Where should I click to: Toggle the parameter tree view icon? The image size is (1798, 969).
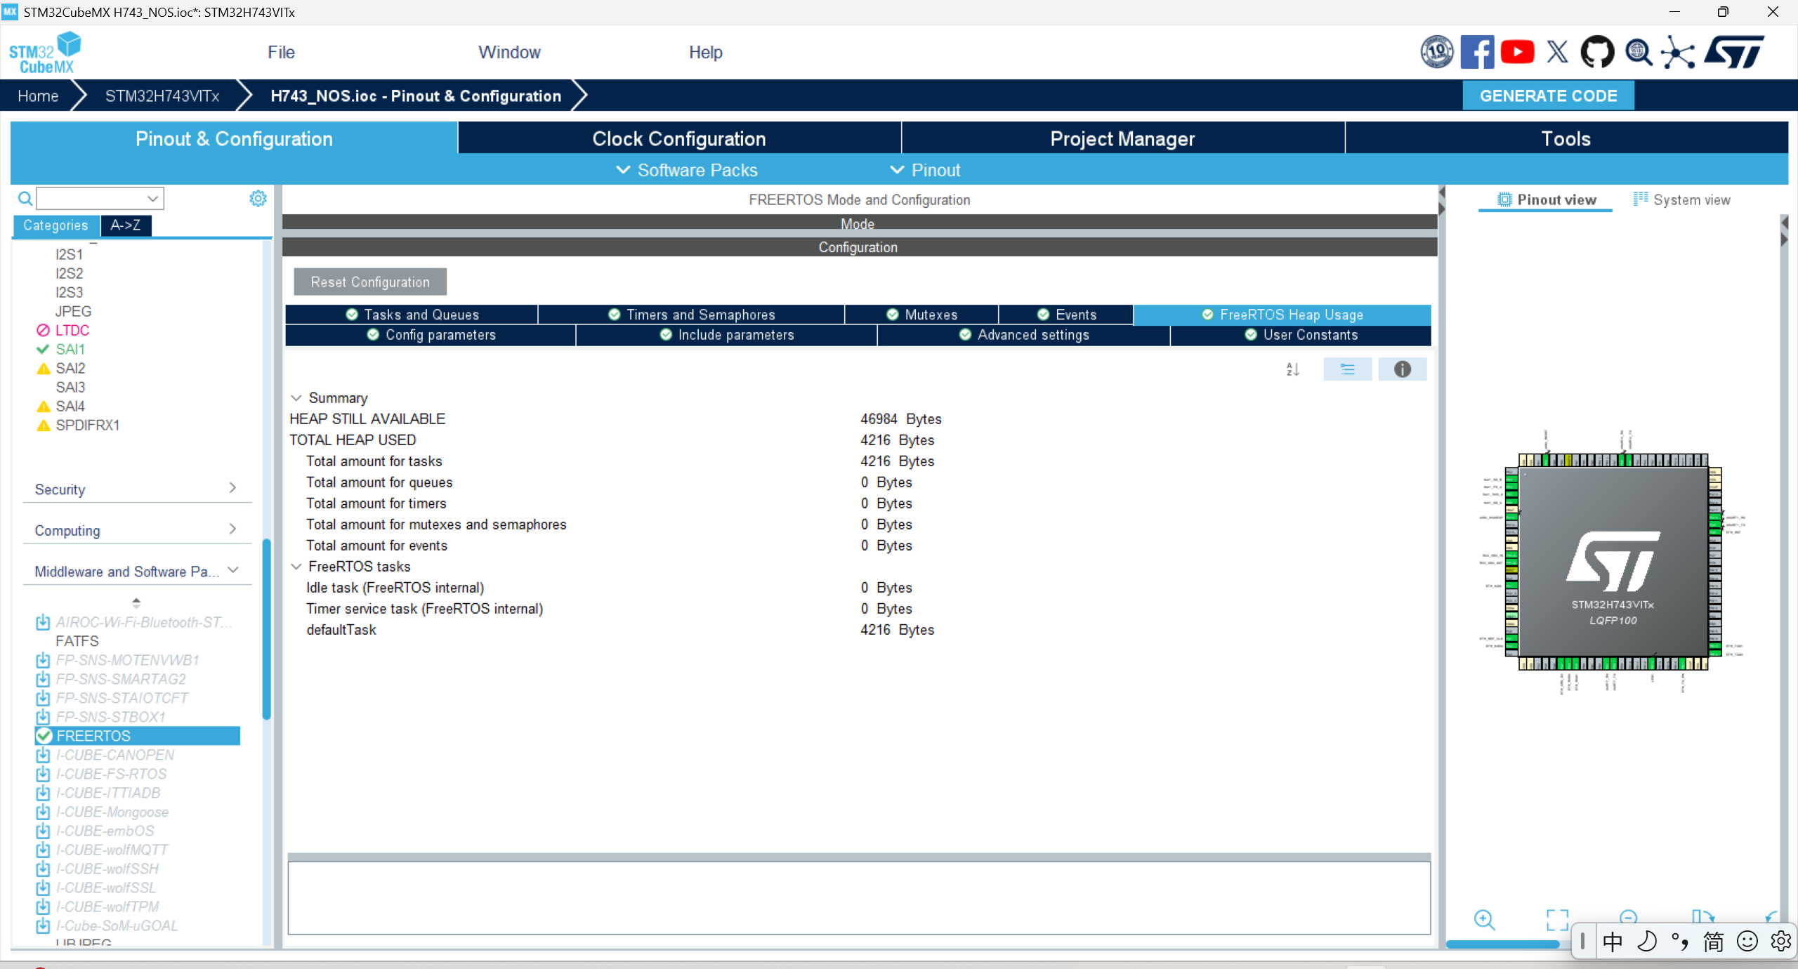pyautogui.click(x=1347, y=369)
